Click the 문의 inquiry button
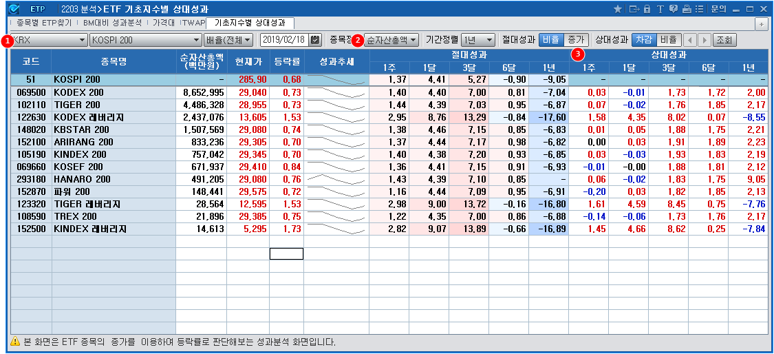774x354 pixels. [718, 9]
